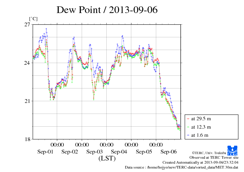
Task: Click the 'Sep-02' date label
Action: tap(70, 152)
